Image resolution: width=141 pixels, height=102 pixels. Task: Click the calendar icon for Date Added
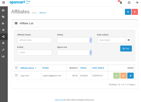coord(129,40)
